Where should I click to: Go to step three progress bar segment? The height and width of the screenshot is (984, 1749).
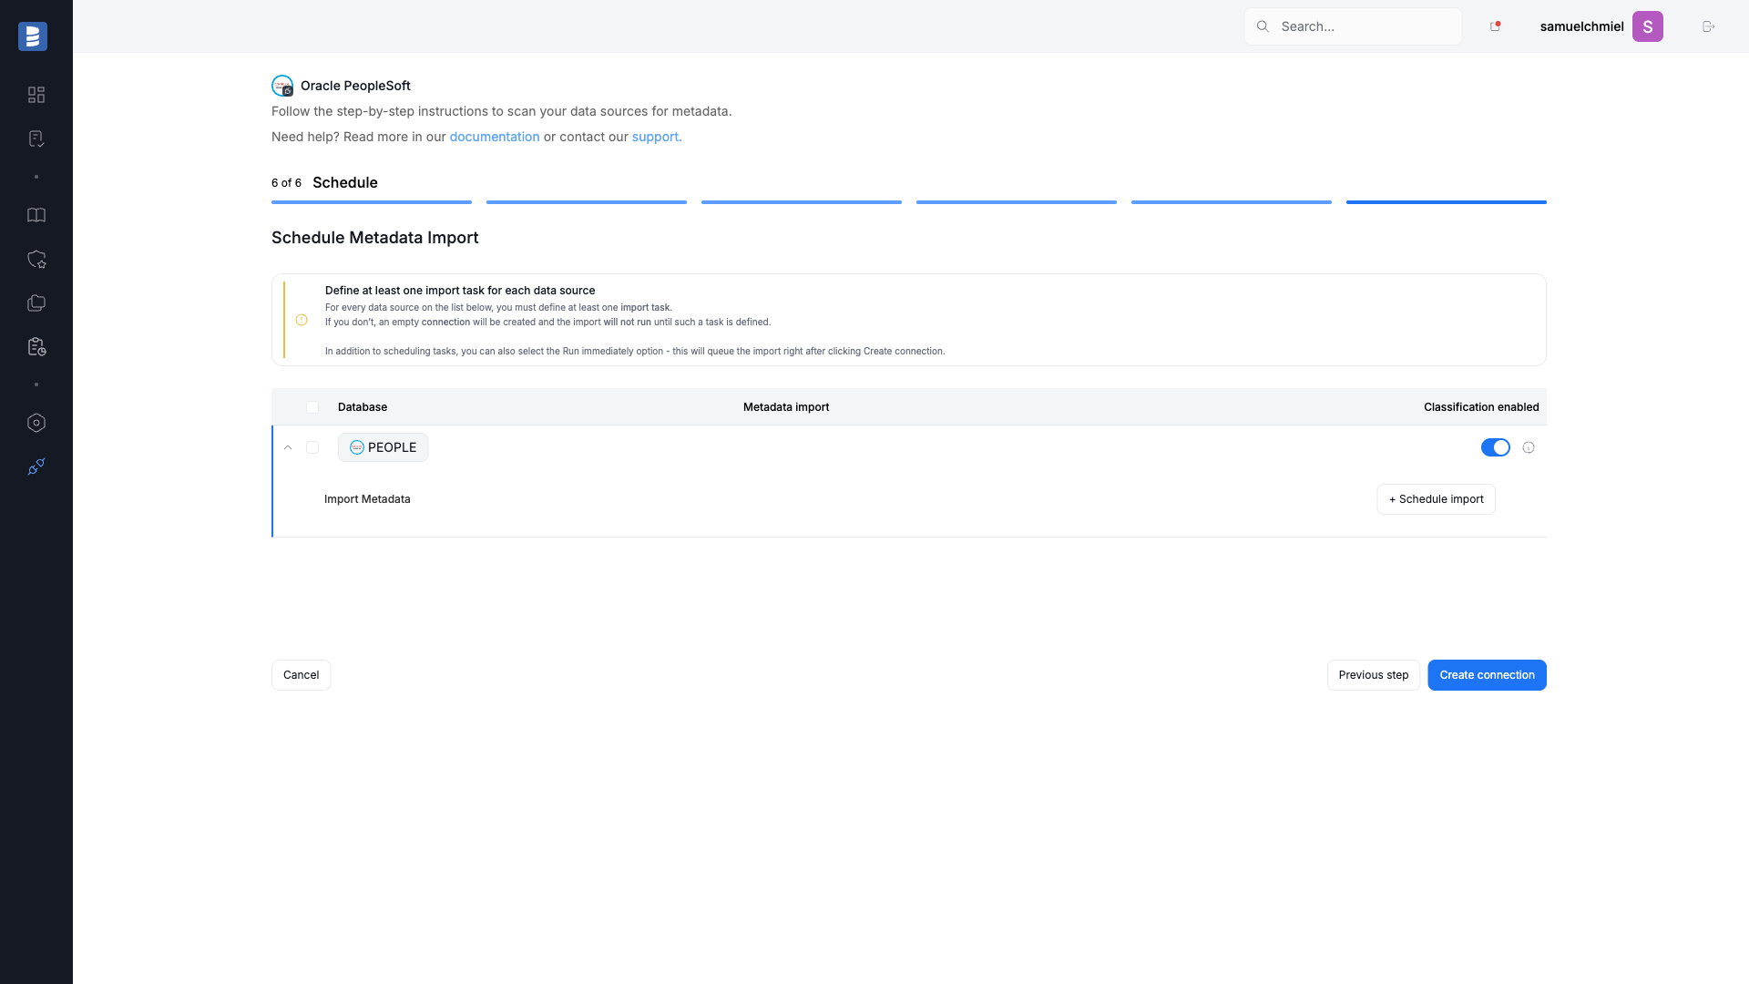802,202
